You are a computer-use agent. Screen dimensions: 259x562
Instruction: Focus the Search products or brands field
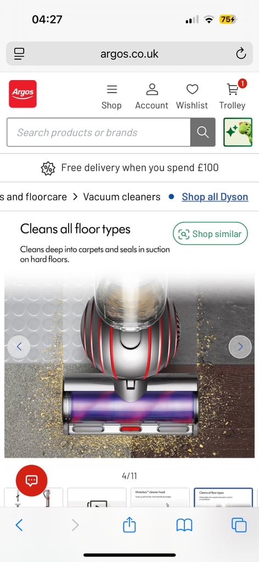click(99, 132)
